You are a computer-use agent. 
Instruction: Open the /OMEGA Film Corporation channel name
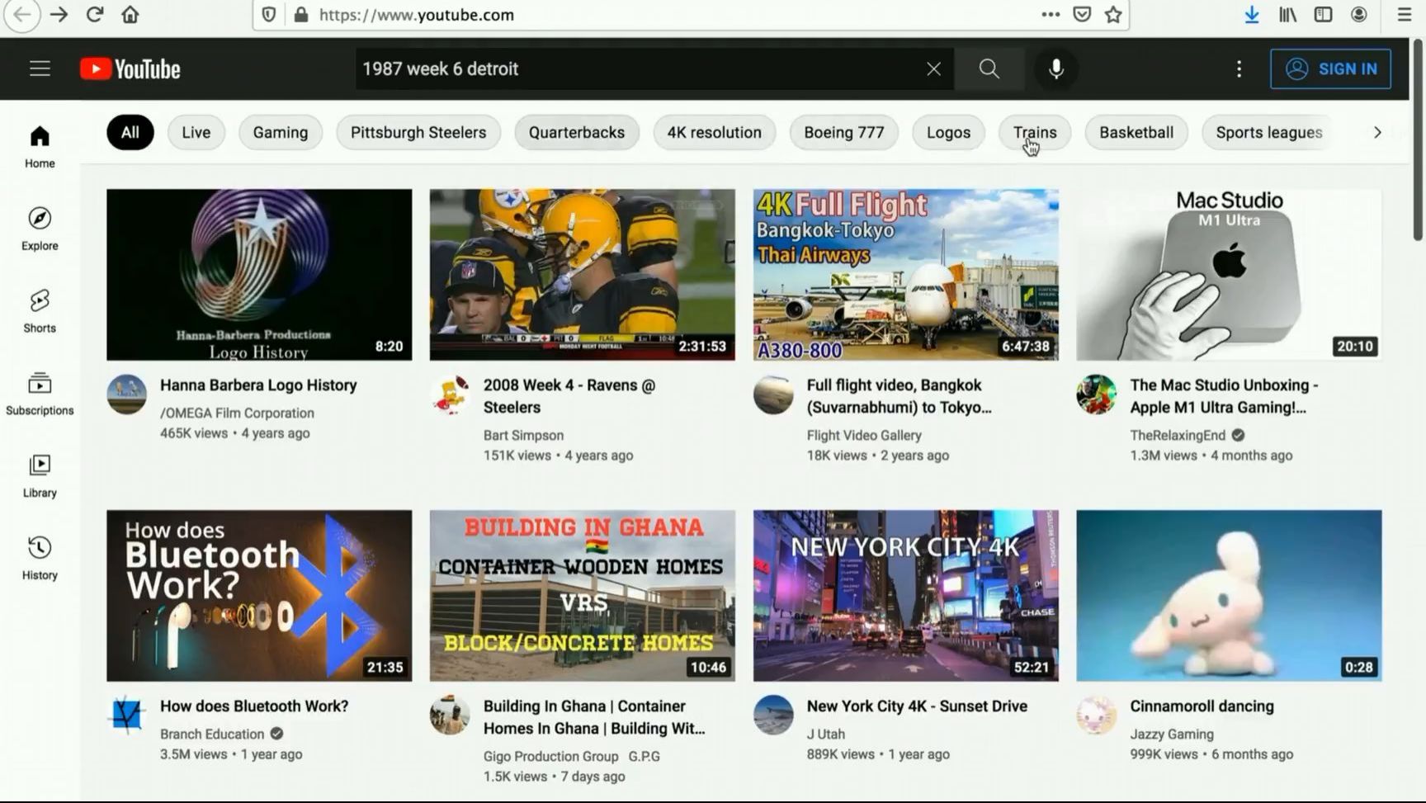point(237,413)
